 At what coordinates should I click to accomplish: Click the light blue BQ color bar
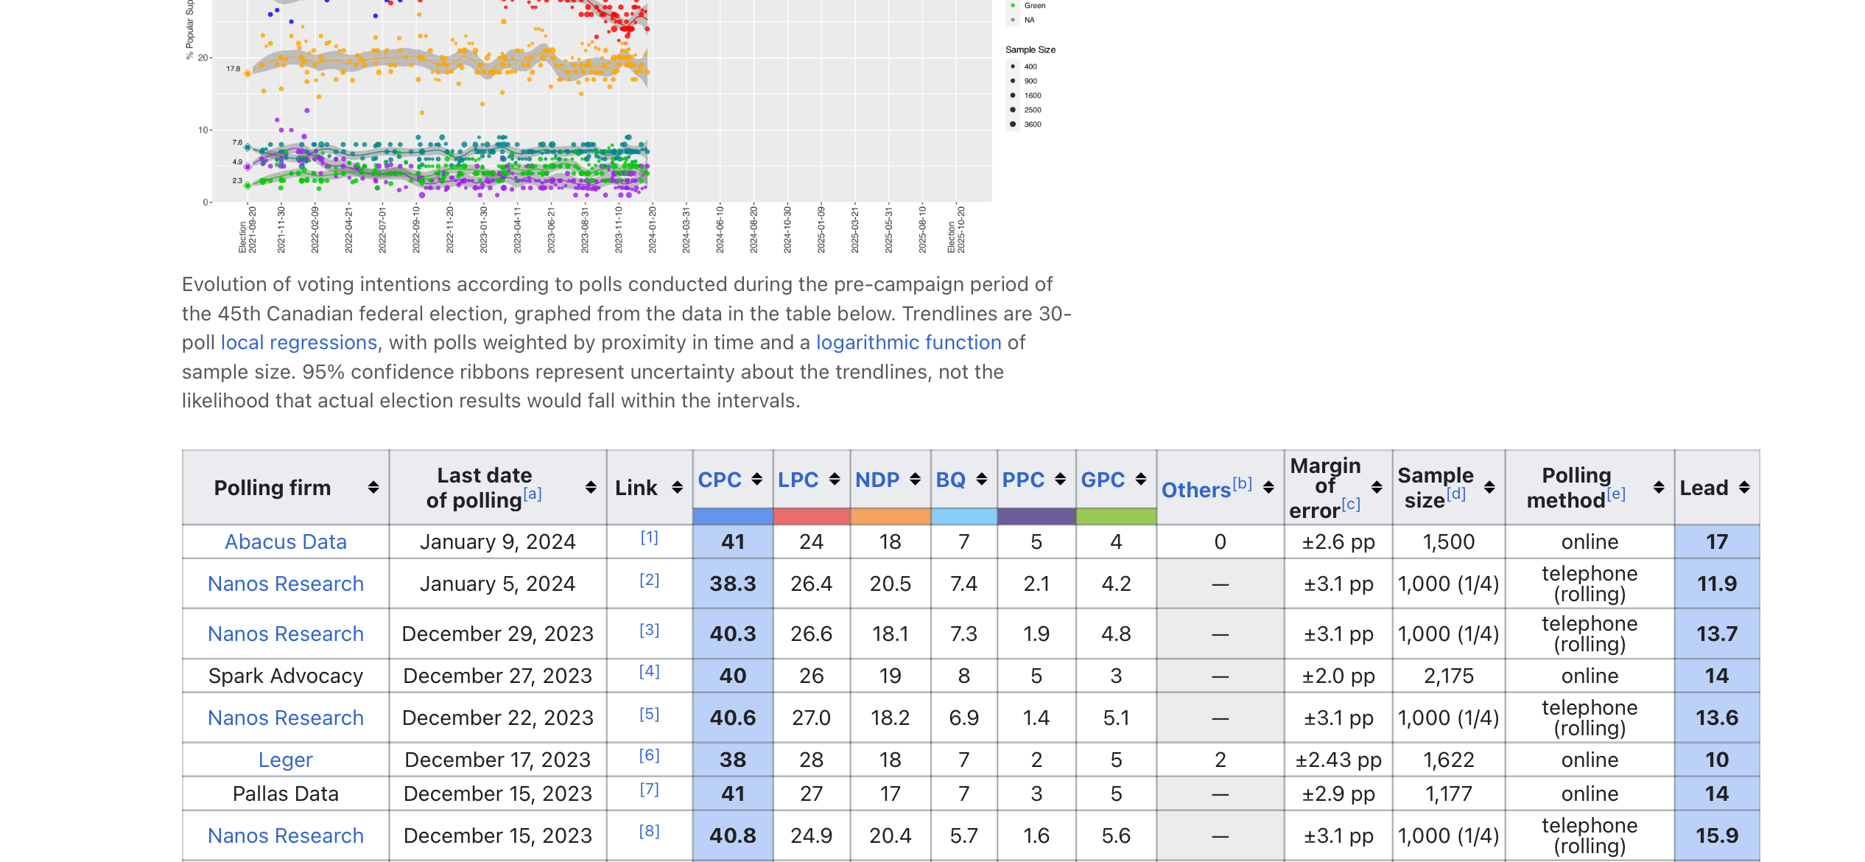964,516
